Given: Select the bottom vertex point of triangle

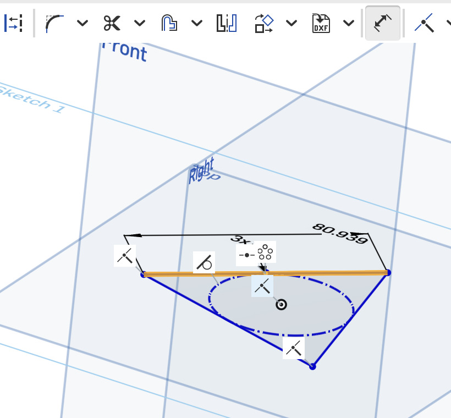Looking at the screenshot, I should [312, 367].
